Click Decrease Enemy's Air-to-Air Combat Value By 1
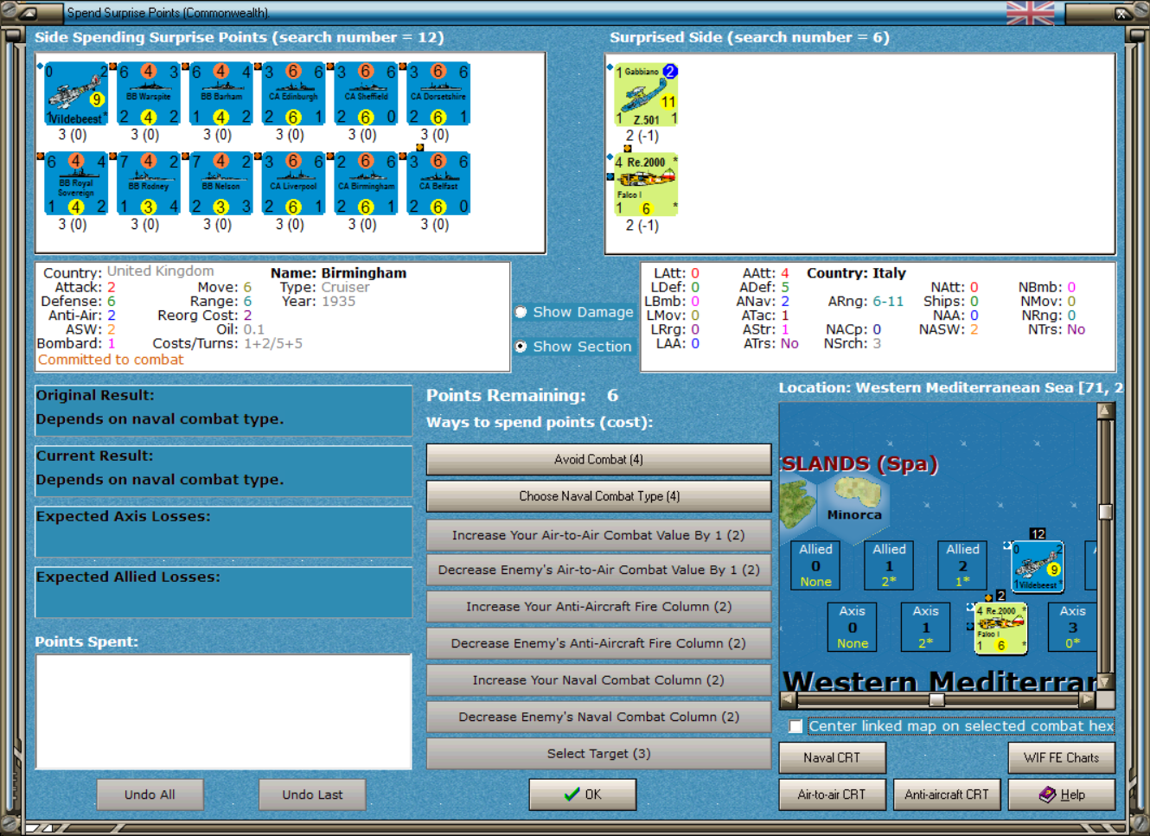Viewport: 1150px width, 836px height. point(598,570)
